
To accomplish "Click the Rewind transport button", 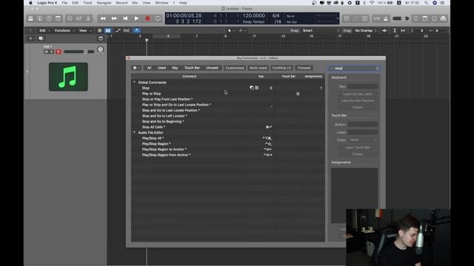I will pos(103,18).
